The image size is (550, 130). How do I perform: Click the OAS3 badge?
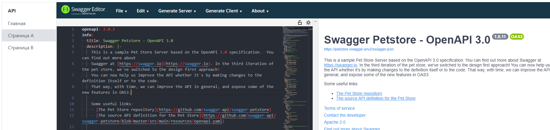517,37
